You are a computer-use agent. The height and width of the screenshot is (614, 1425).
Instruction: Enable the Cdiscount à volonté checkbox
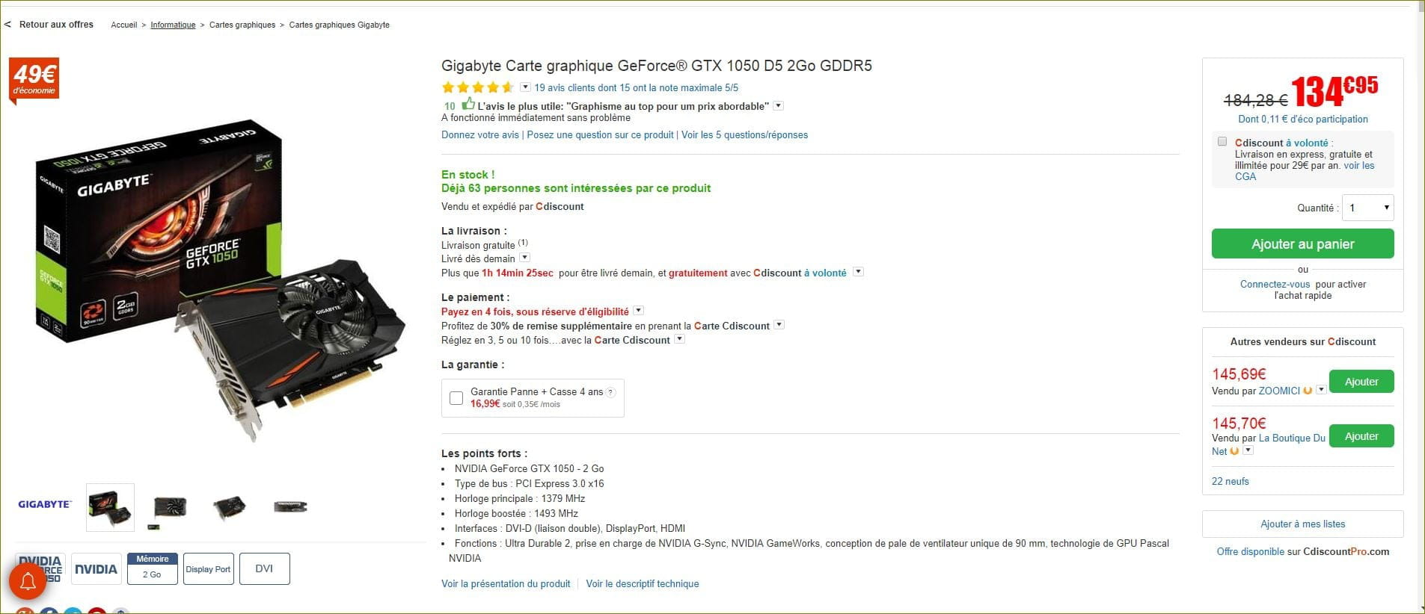(x=1222, y=141)
